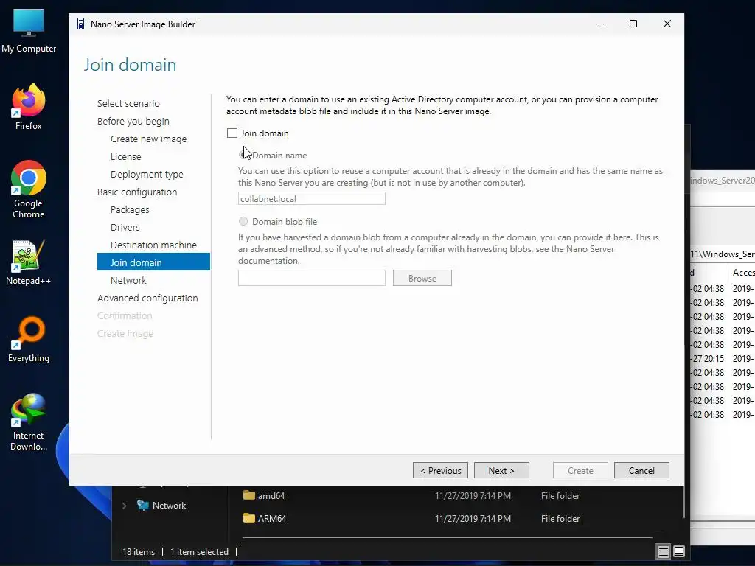Switch Explorer to details view icon
Image resolution: width=755 pixels, height=566 pixels.
pyautogui.click(x=663, y=551)
